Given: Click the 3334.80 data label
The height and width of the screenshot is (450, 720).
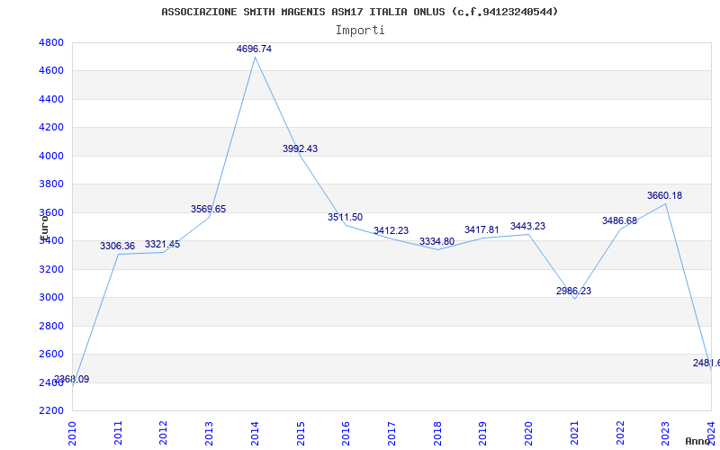Looking at the screenshot, I should (436, 241).
